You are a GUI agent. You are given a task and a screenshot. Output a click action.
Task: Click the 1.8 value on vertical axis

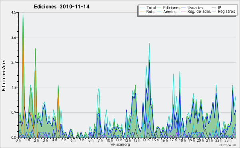click(14, 88)
